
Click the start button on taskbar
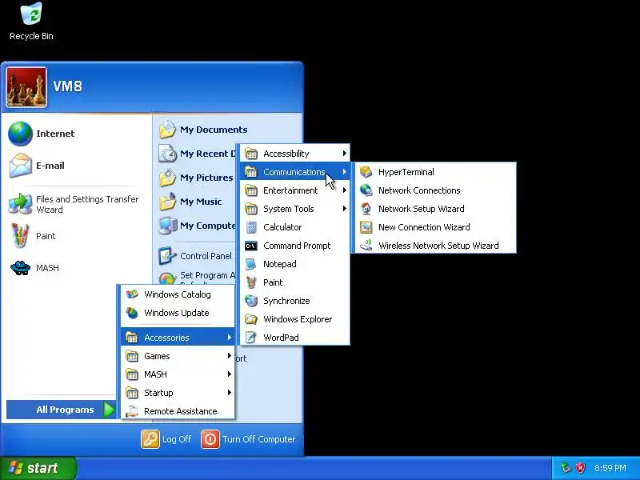[x=38, y=468]
